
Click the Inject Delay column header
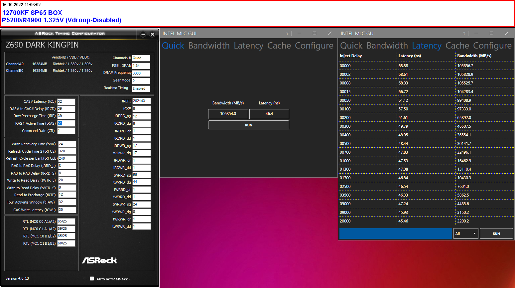[x=351, y=56]
